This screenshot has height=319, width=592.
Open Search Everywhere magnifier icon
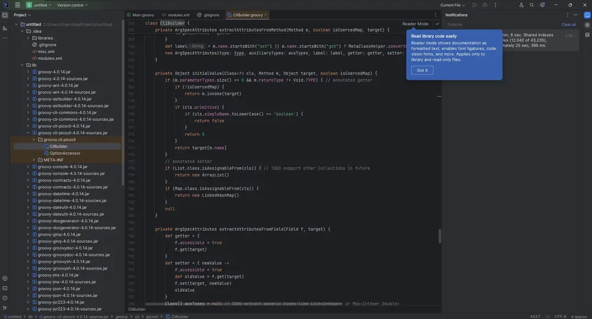[x=532, y=5]
